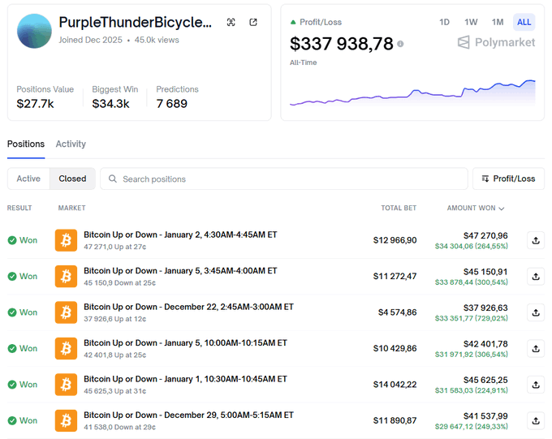Click the $33 878,44 (300,54%) profit text
This screenshot has width=552, height=439.
(x=472, y=282)
